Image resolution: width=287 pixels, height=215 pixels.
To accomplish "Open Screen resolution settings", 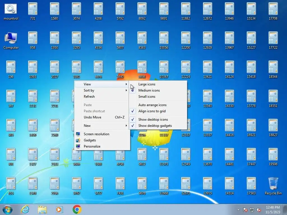I will pos(102,134).
